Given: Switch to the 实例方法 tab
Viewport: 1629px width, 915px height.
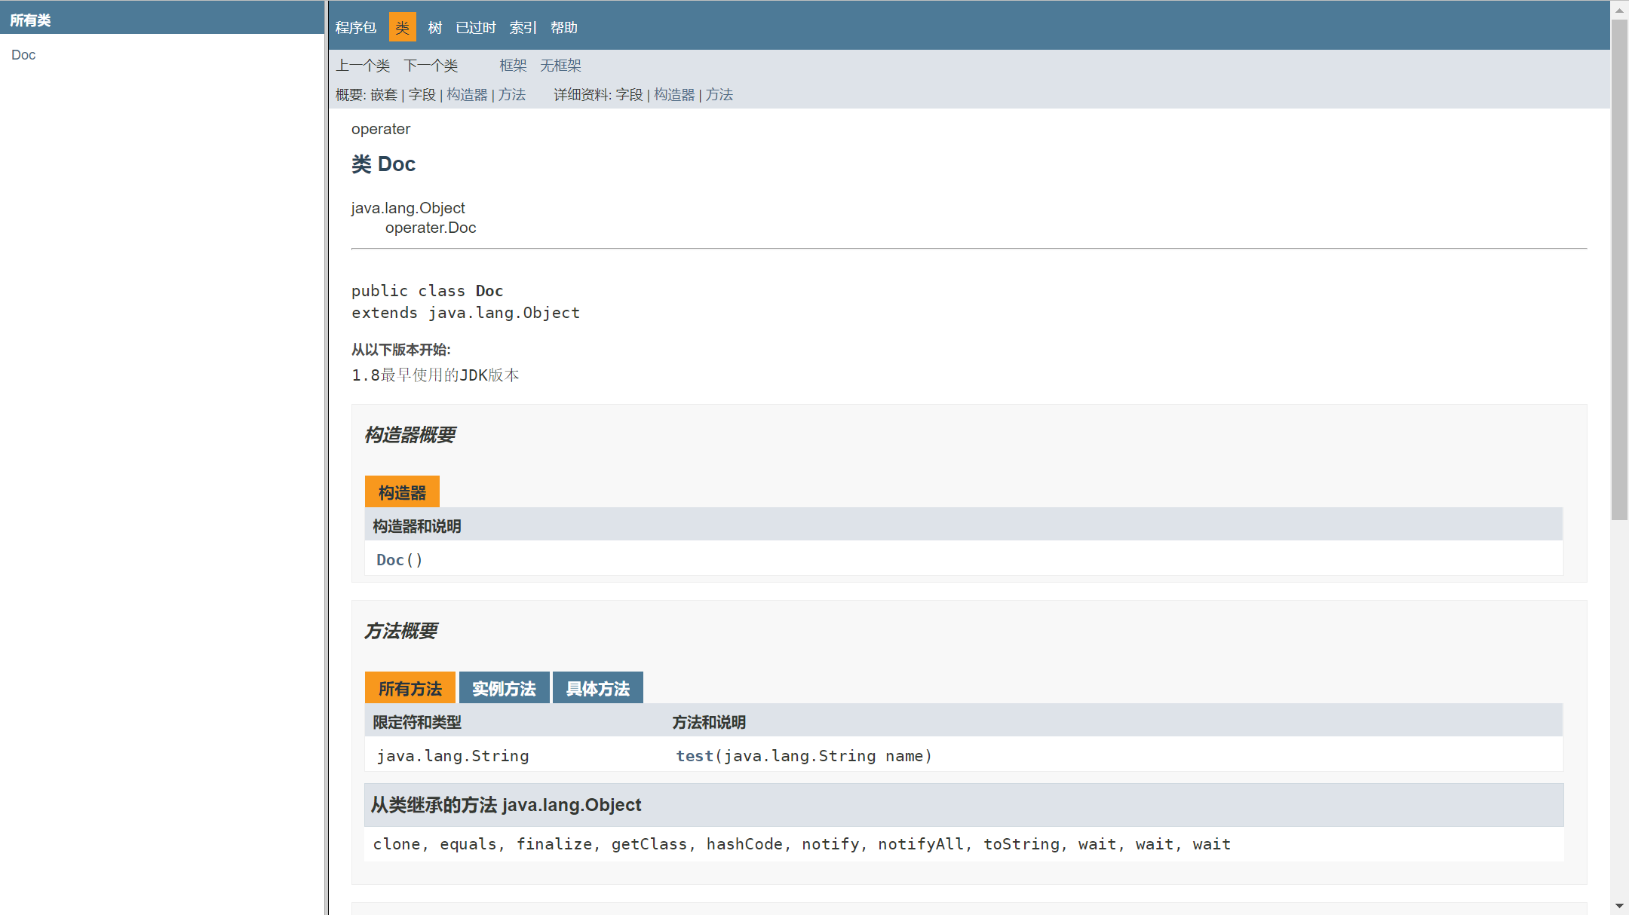Looking at the screenshot, I should coord(504,688).
